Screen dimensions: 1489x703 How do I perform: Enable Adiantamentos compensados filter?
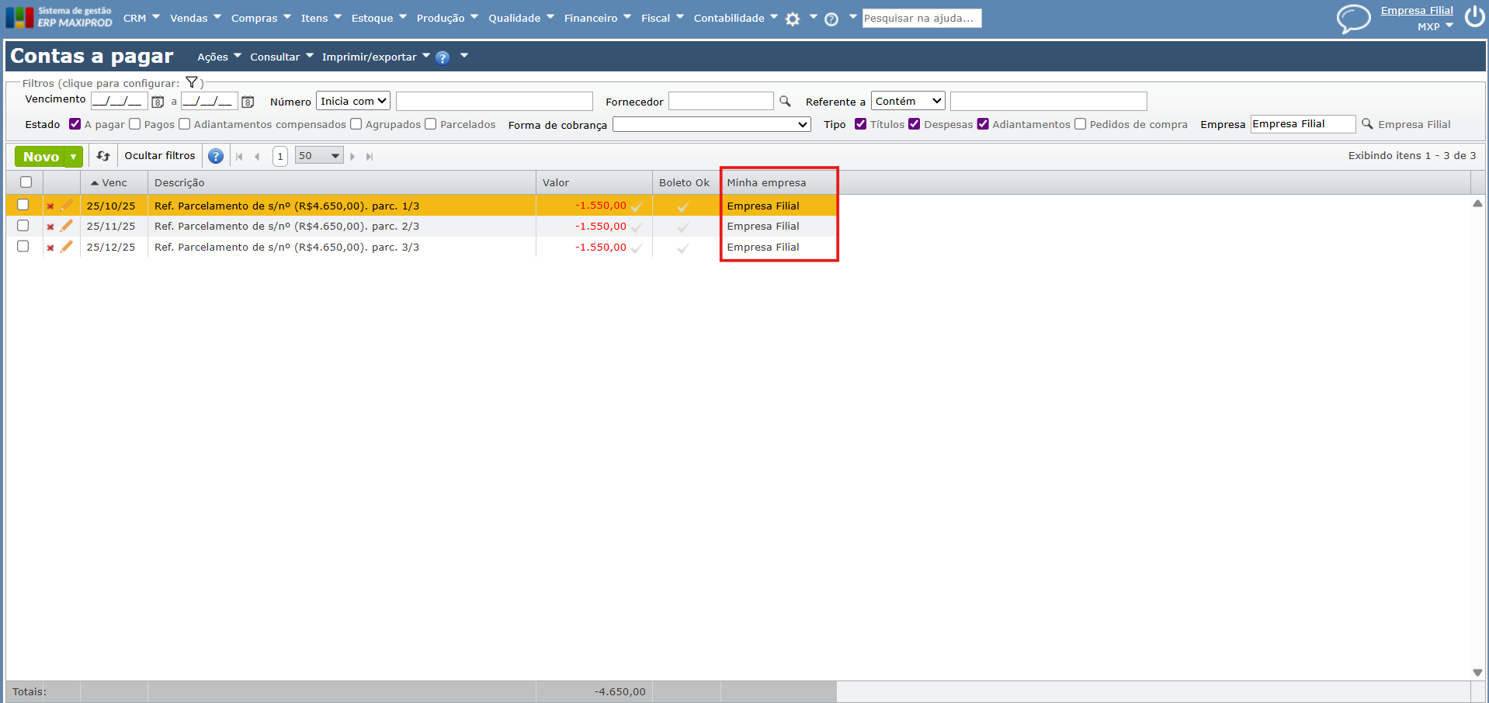pos(185,124)
